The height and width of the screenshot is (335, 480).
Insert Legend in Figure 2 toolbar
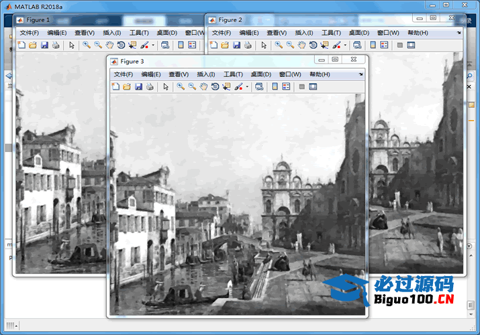[x=384, y=45]
